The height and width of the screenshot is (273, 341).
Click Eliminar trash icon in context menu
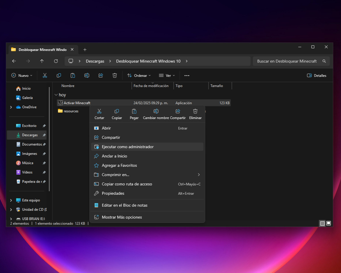[195, 111]
